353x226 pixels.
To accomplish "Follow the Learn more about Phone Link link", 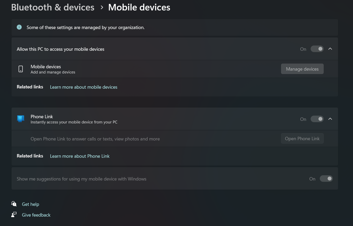I will click(80, 156).
